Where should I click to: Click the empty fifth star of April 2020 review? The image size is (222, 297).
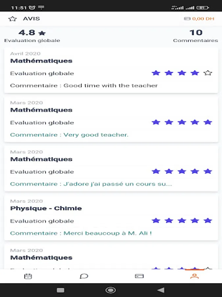click(208, 73)
